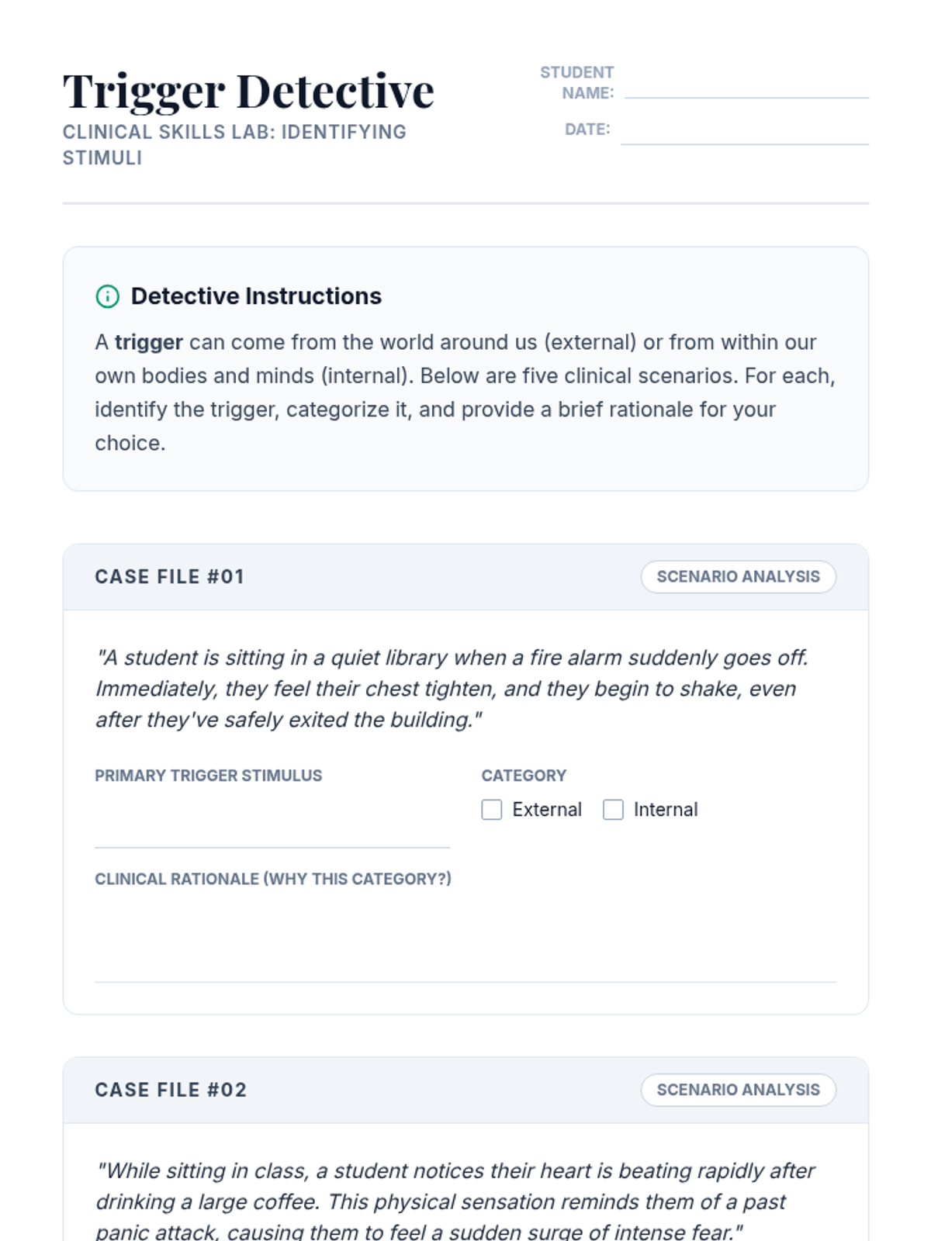The image size is (931, 1241).
Task: Select the Date blank line
Action: click(x=744, y=132)
